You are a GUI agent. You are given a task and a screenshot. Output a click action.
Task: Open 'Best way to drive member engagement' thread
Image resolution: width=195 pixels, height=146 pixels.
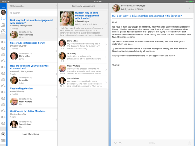33,29
